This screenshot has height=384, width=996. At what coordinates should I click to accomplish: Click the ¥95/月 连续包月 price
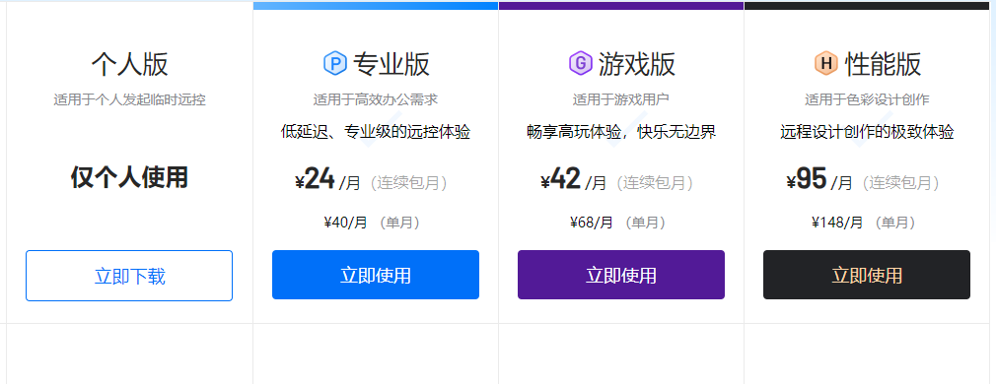(863, 180)
